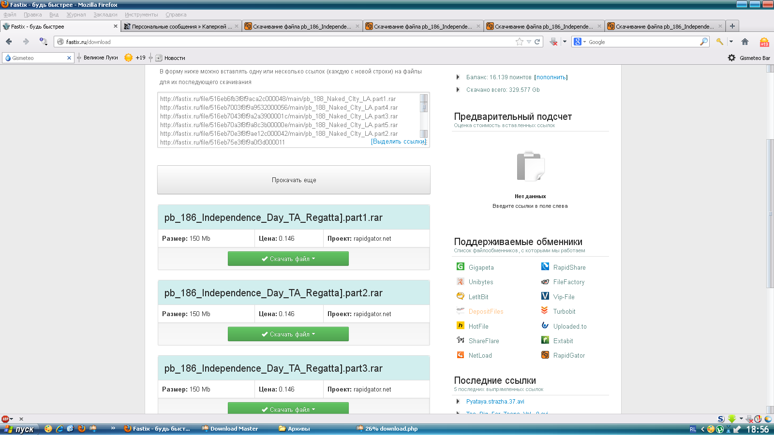Click the yellow key toolbar icon

click(x=720, y=42)
